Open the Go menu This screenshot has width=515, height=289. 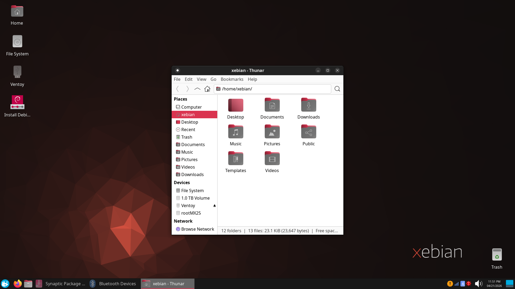213,79
